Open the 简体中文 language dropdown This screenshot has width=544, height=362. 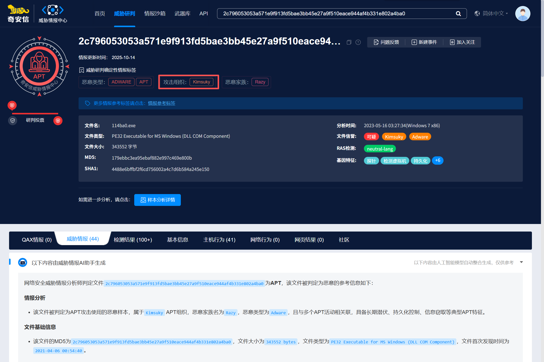[x=495, y=14]
